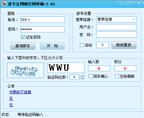
Task: Click the app icon in title bar
Action: [x=4, y=4]
